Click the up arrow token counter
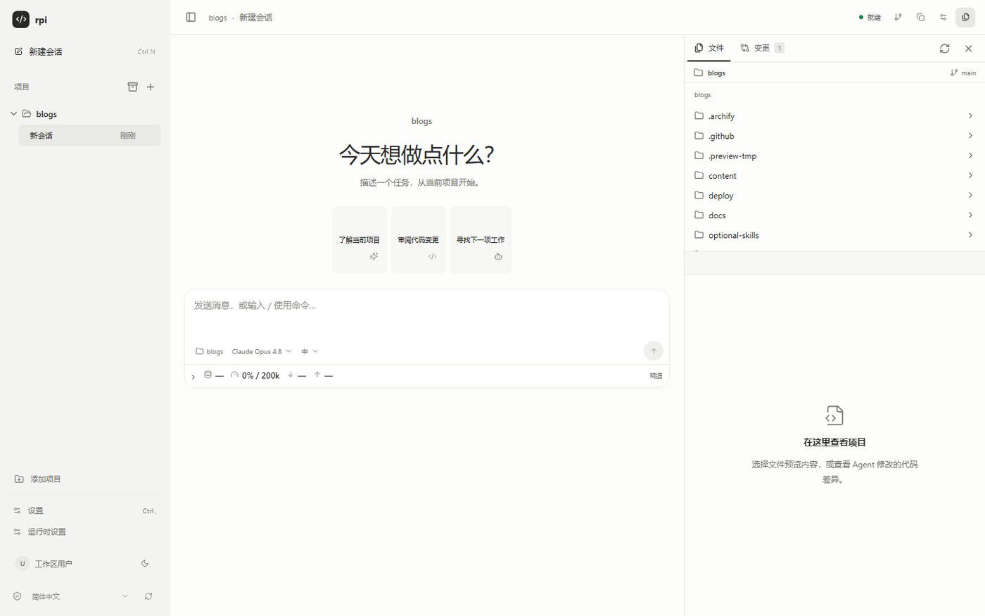The image size is (985, 616). [323, 375]
